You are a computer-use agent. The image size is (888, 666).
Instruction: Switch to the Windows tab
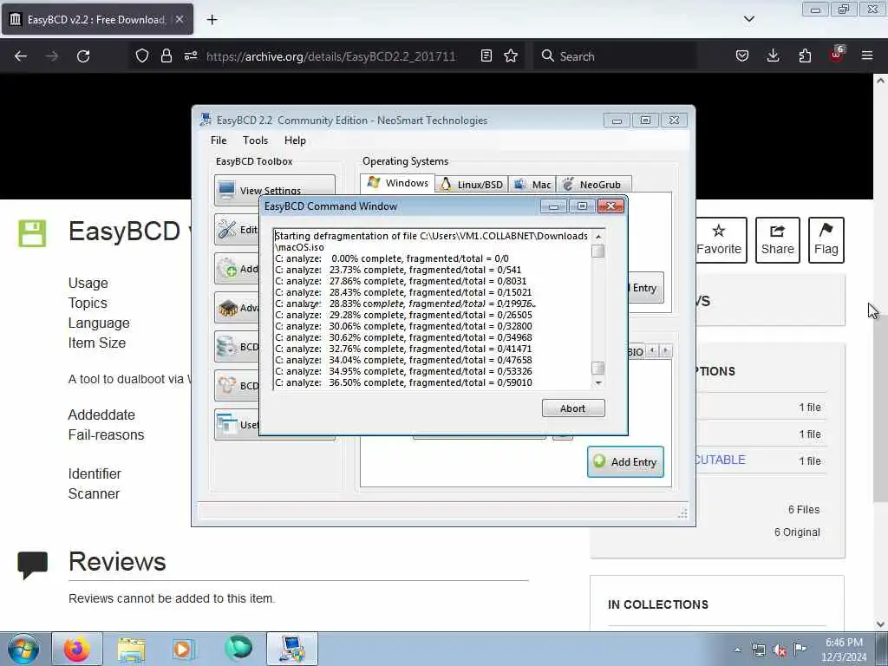[x=397, y=183]
